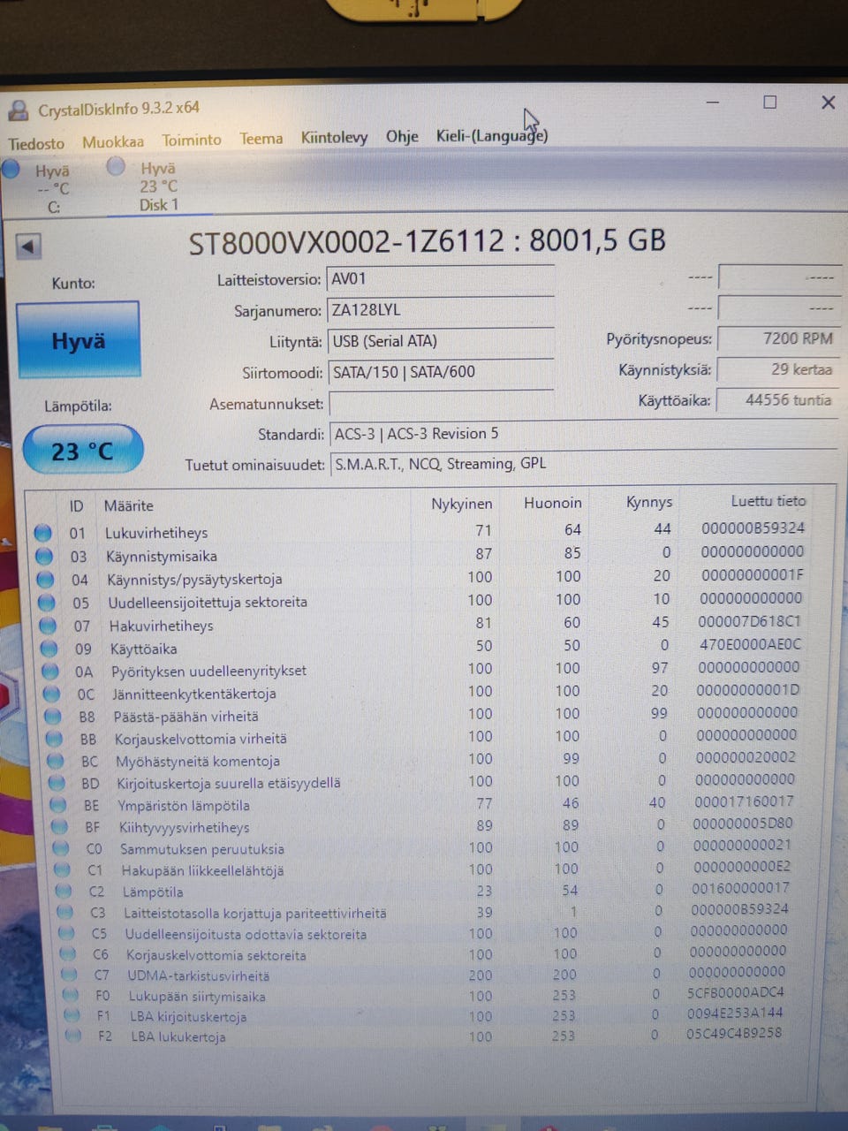Click the status icon for Pyörityksen uudelleenyritykset
Screen dimensions: 848x1131
(51, 672)
